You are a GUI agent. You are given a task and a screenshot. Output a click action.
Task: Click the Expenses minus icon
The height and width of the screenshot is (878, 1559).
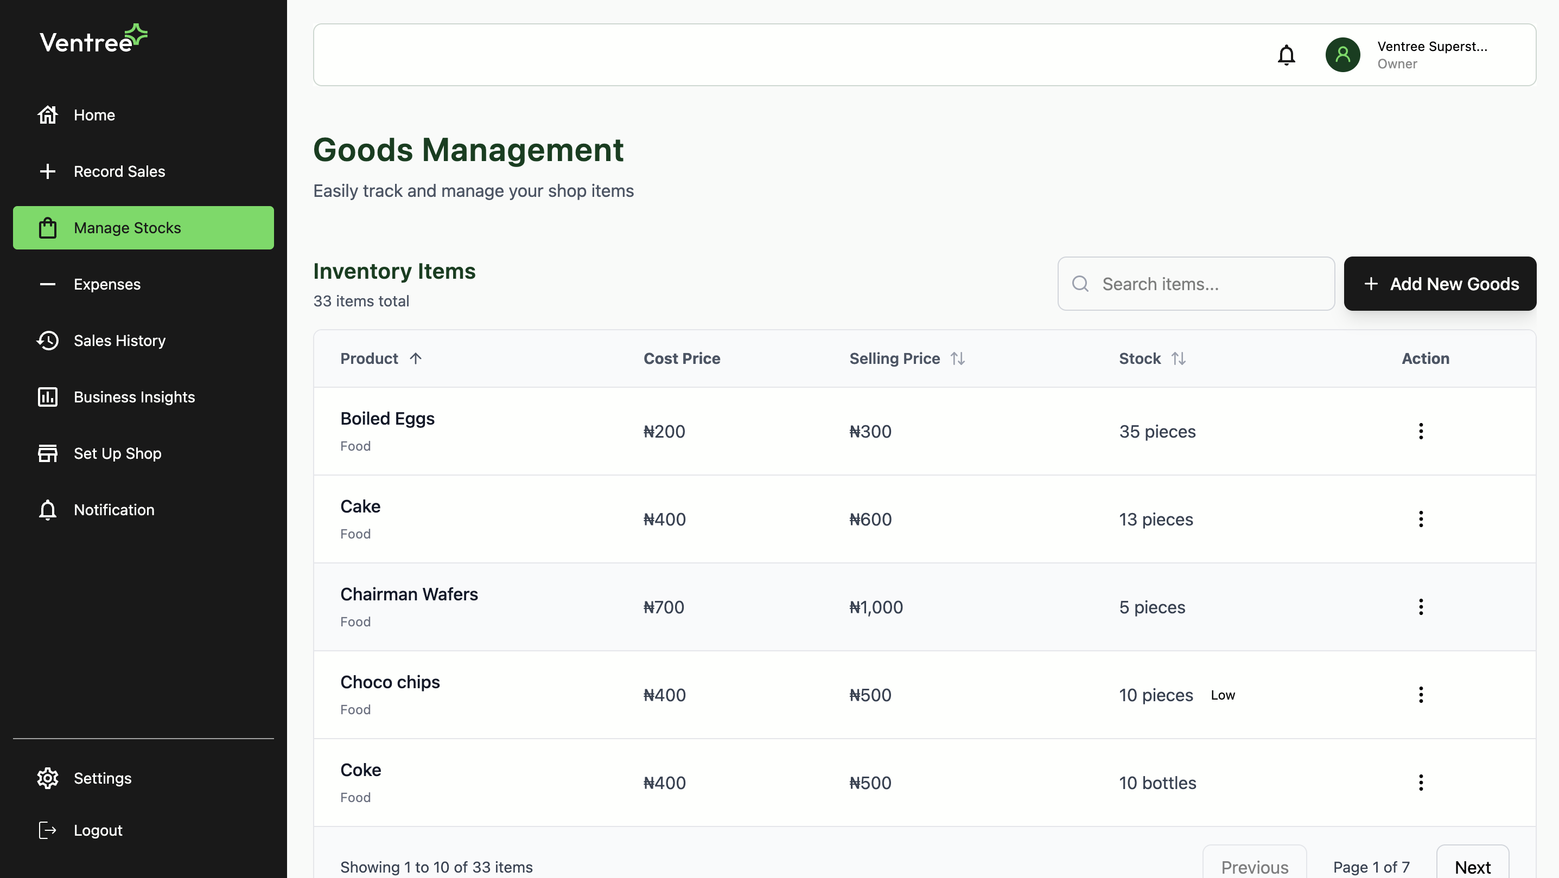coord(48,284)
